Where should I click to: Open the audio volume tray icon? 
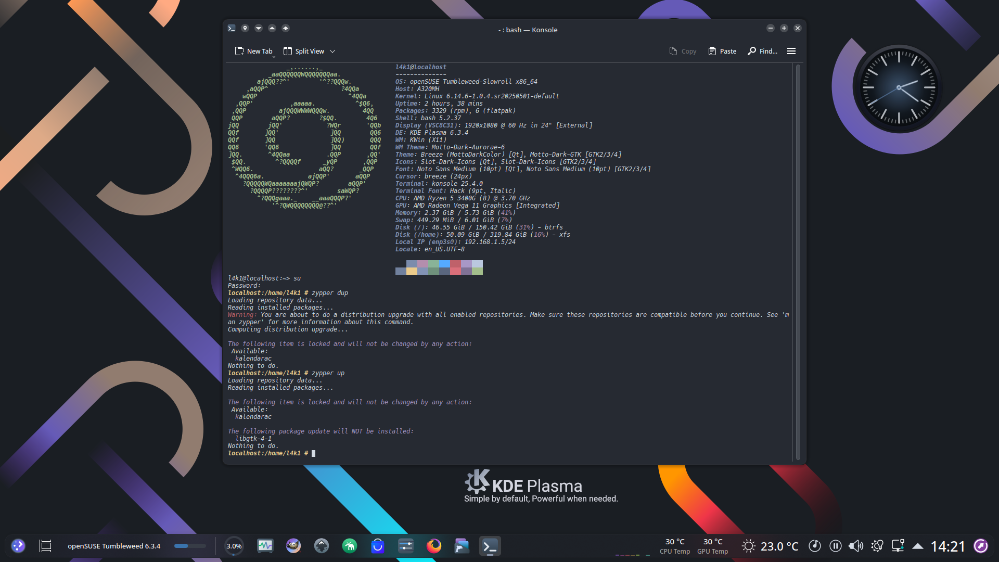click(856, 546)
